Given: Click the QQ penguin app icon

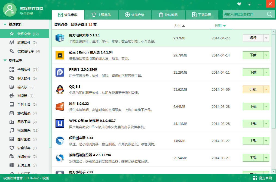Looking at the screenshot, I should 60,89.
